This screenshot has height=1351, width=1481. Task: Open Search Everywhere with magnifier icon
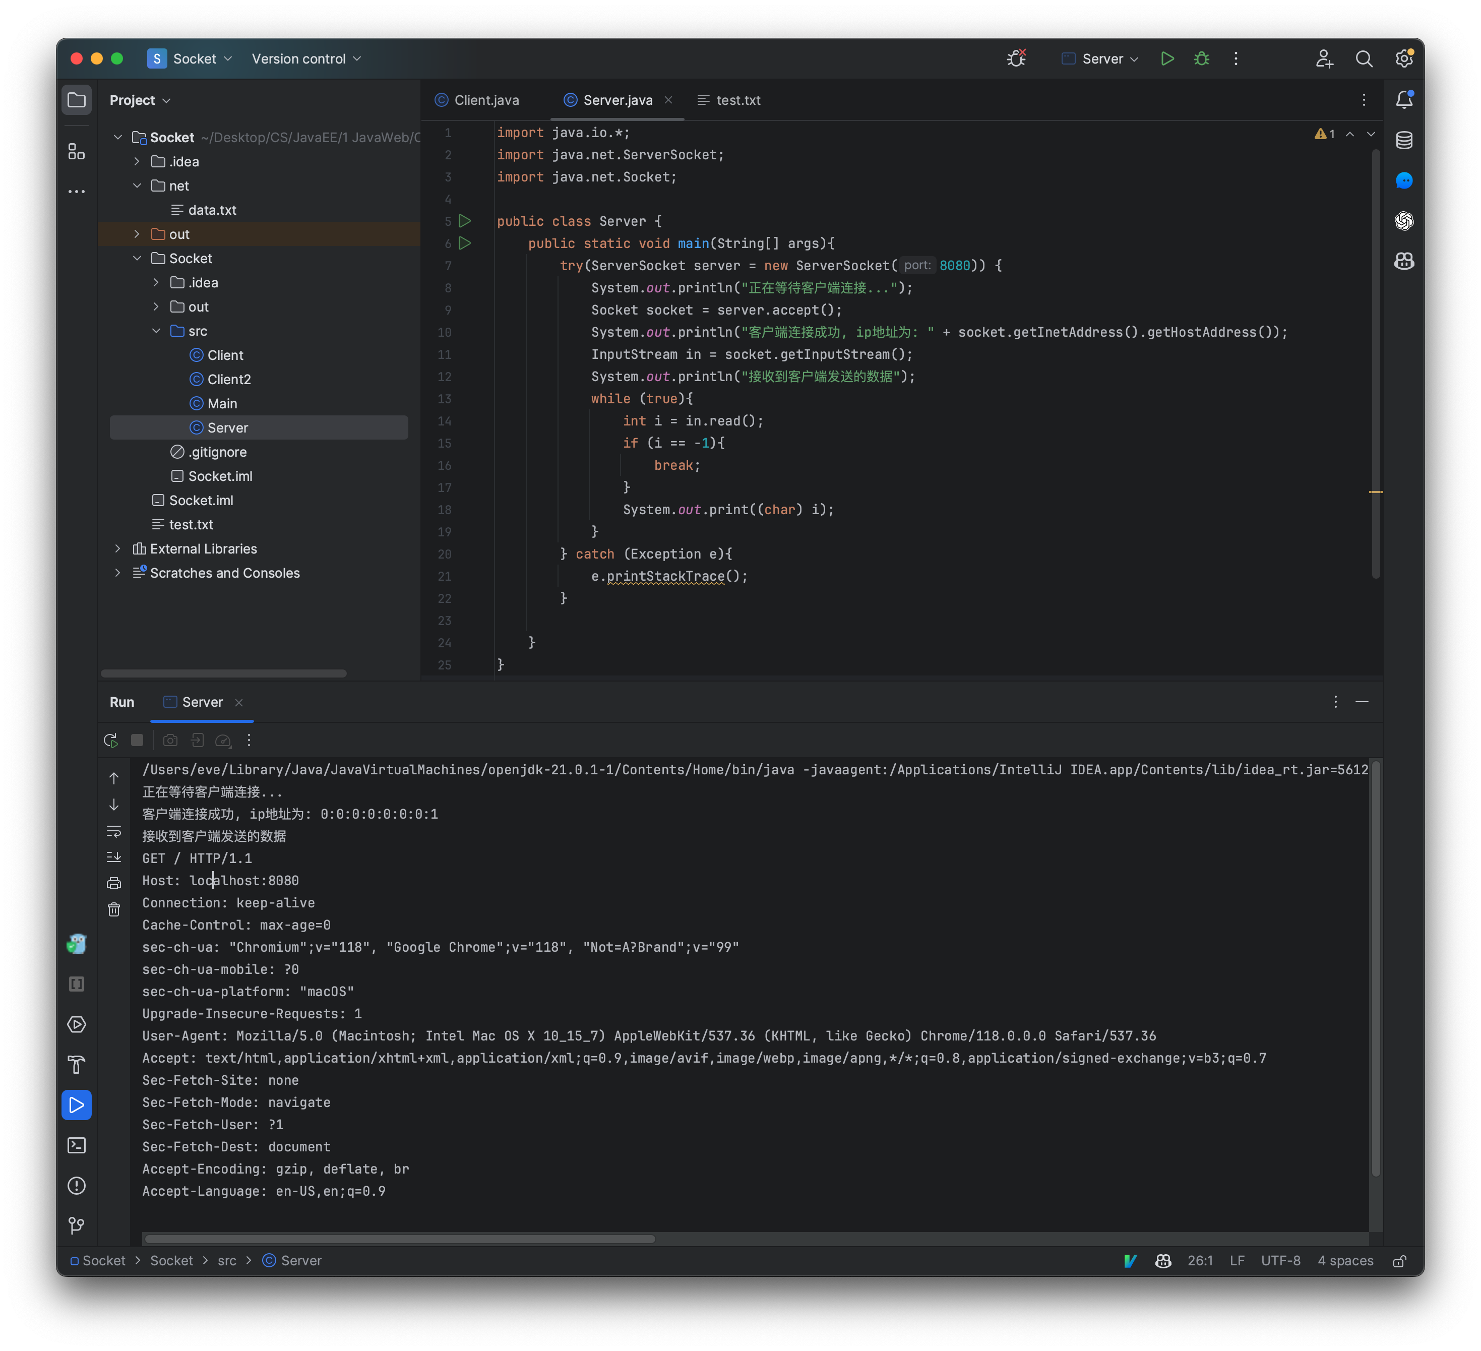[1364, 59]
